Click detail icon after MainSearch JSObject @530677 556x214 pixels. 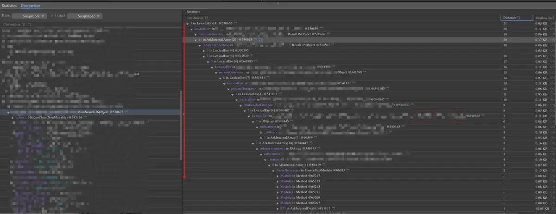tap(126, 112)
